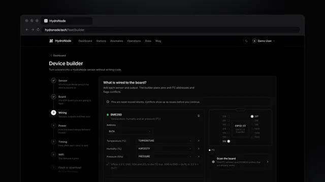Select pin IO6 on board diagram
This screenshot has height=182, width=325.
pos(229,141)
